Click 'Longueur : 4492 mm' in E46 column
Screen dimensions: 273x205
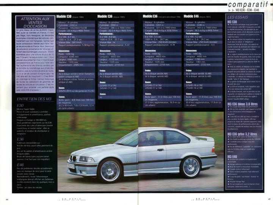click(196, 57)
